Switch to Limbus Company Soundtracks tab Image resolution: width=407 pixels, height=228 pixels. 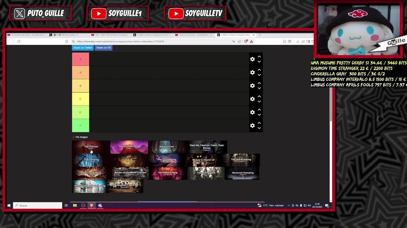coord(193,35)
